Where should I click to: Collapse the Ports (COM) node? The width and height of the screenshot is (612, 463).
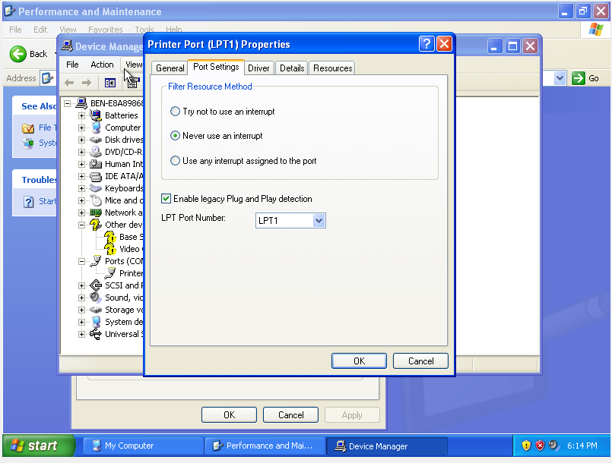81,261
